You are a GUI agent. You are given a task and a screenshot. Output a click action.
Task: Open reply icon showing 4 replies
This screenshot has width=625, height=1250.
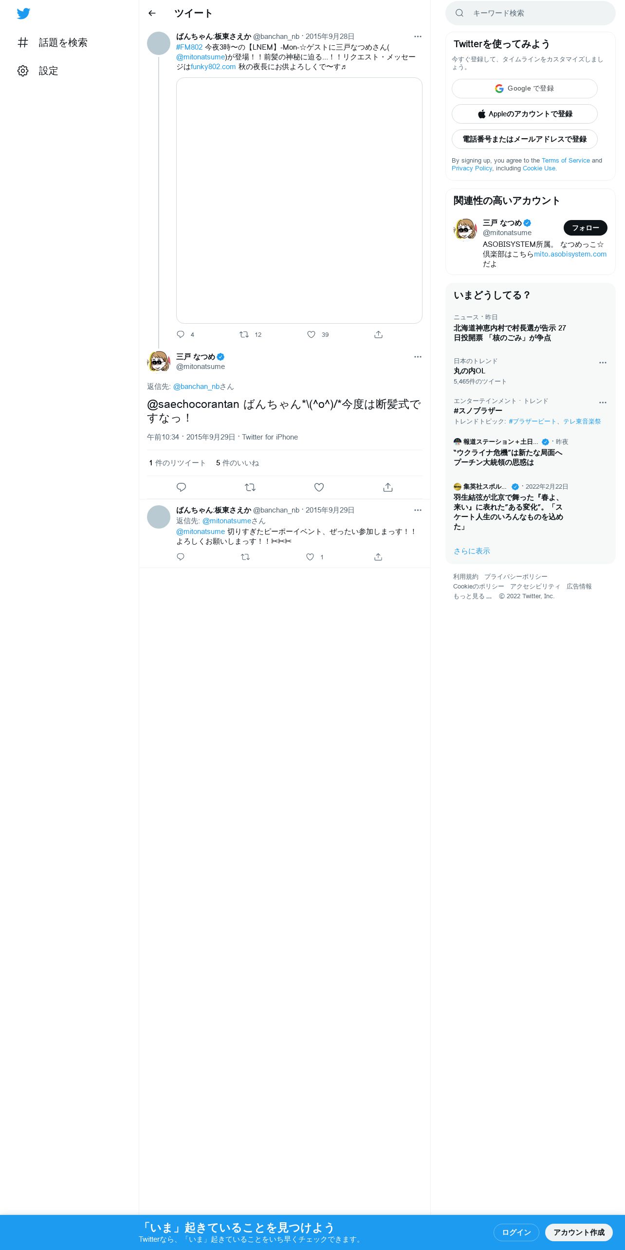point(181,334)
